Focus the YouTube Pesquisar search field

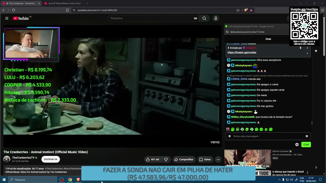click(x=154, y=18)
